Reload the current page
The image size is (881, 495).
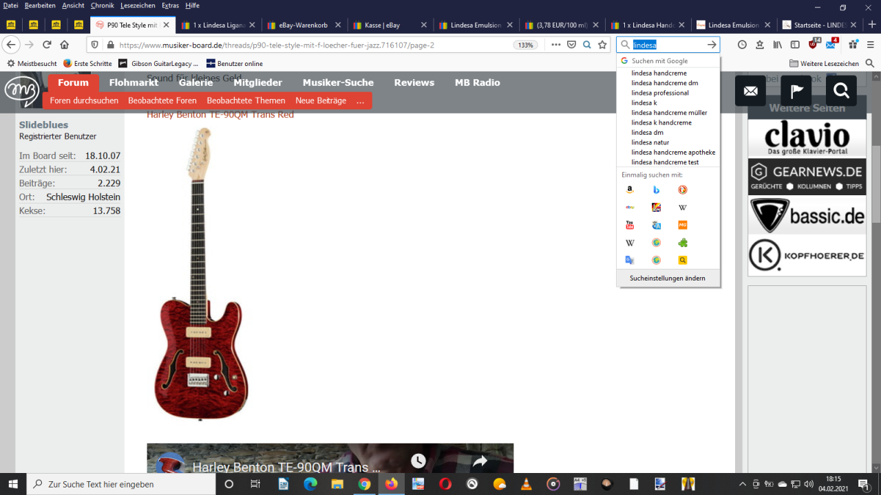click(47, 45)
